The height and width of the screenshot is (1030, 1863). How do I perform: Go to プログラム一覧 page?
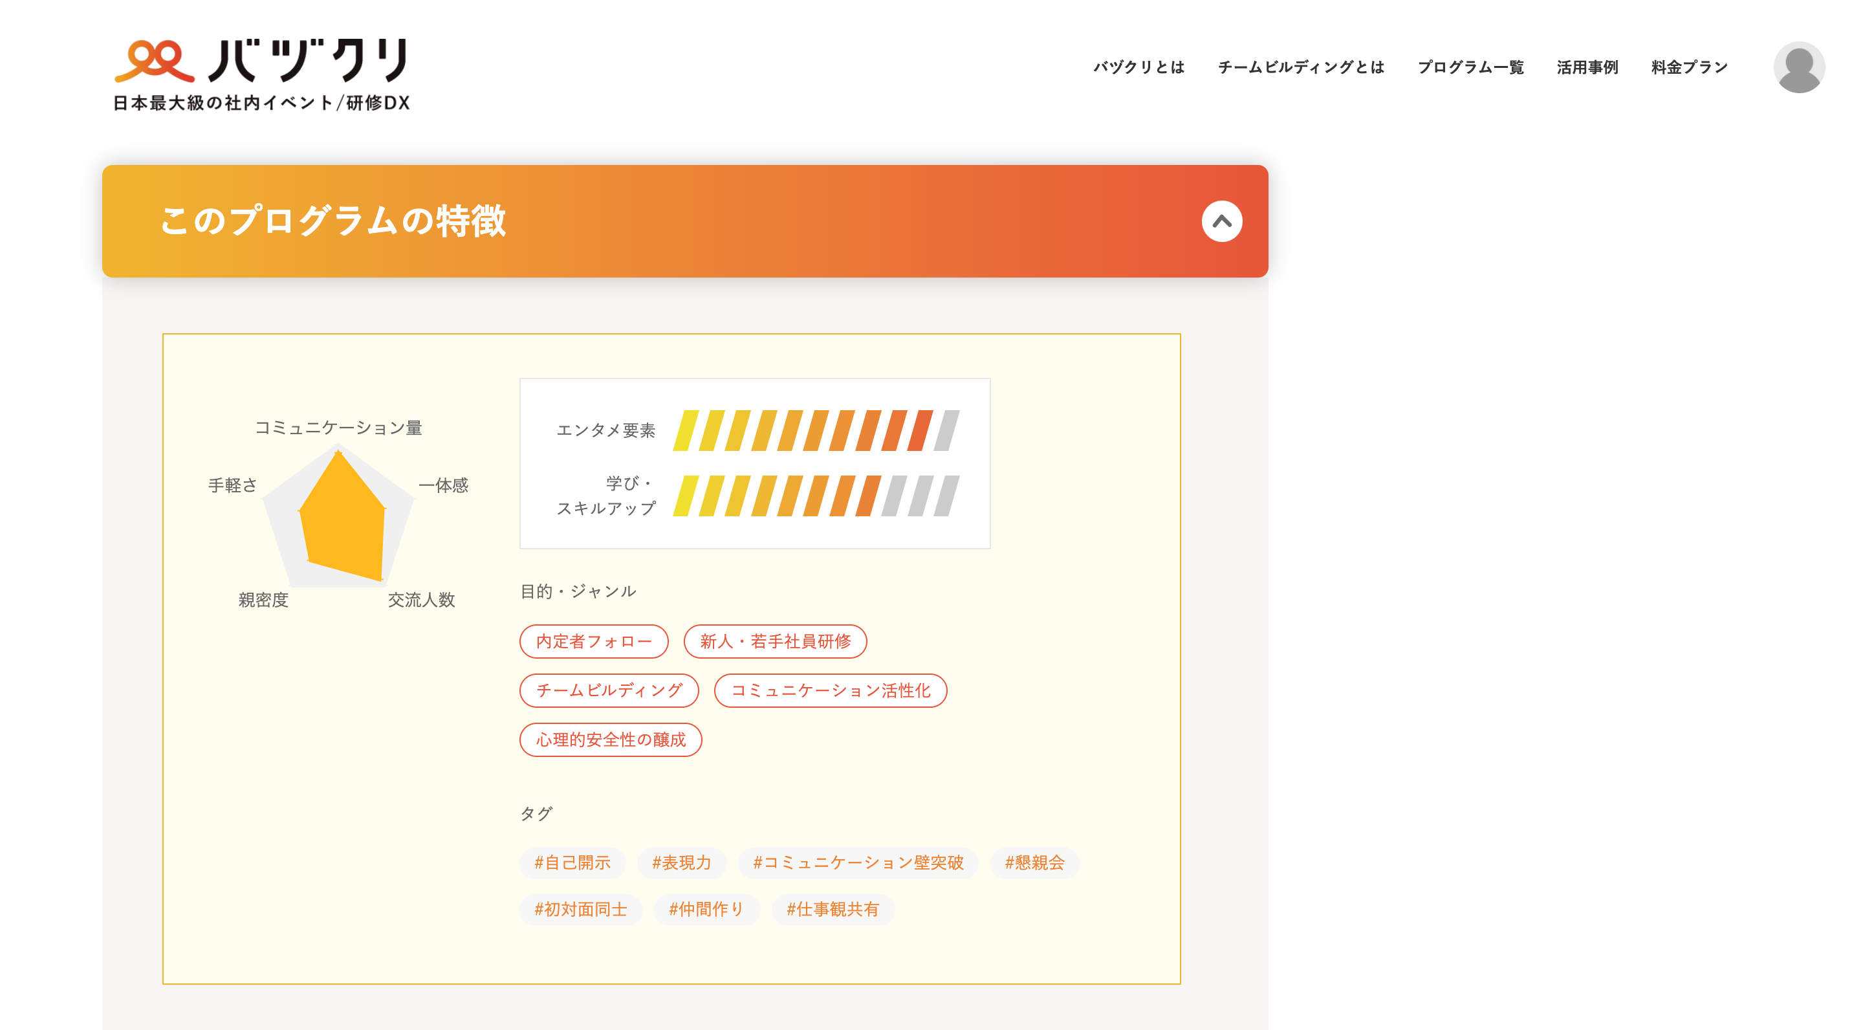1470,67
